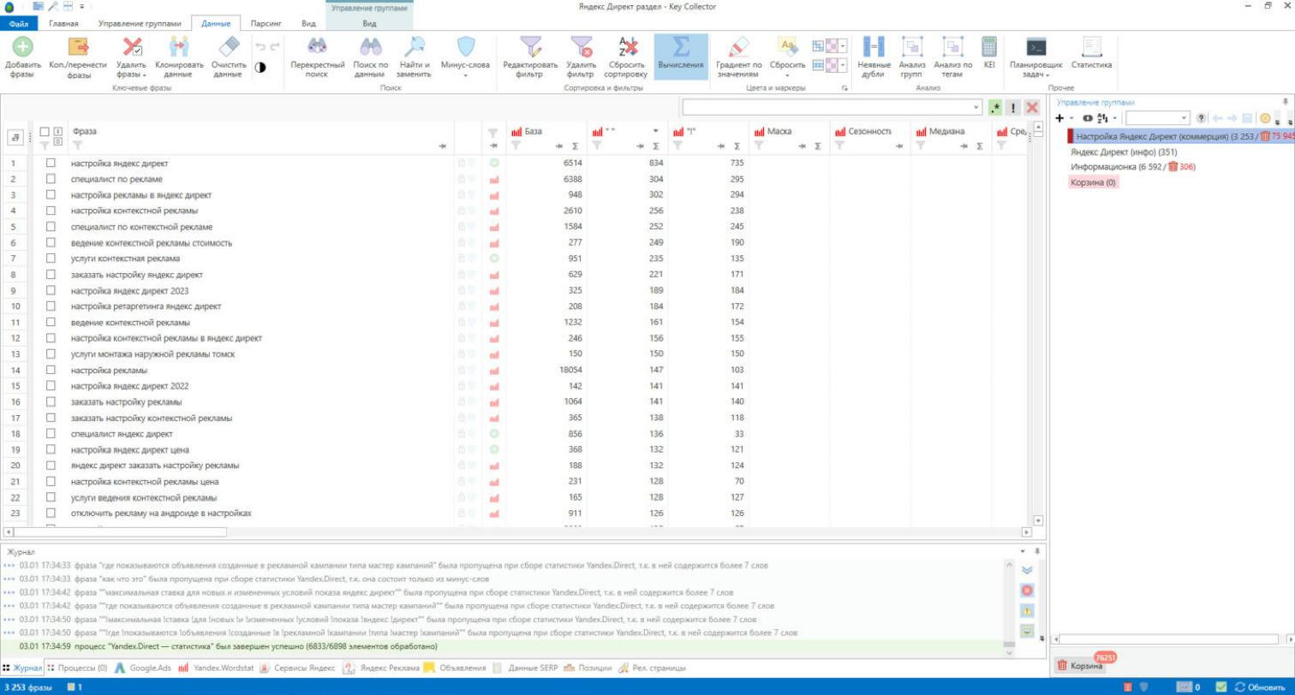Select pink Корзина (0) group
This screenshot has width=1295, height=695.
click(x=1093, y=182)
